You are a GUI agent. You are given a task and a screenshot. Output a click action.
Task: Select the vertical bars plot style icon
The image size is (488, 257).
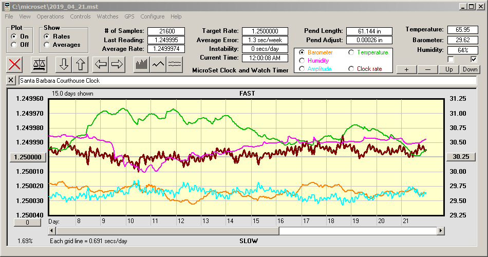[x=141, y=64]
